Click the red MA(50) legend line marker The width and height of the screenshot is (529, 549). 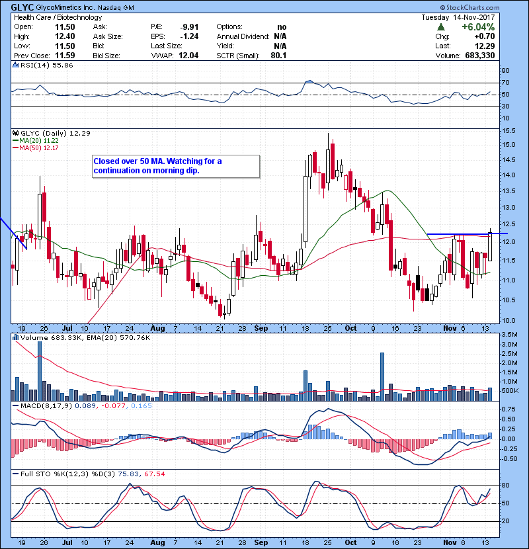(x=15, y=148)
